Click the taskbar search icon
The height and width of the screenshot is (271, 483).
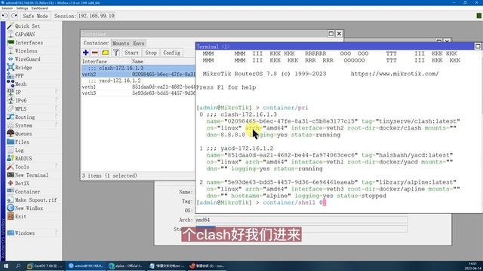[18, 266]
